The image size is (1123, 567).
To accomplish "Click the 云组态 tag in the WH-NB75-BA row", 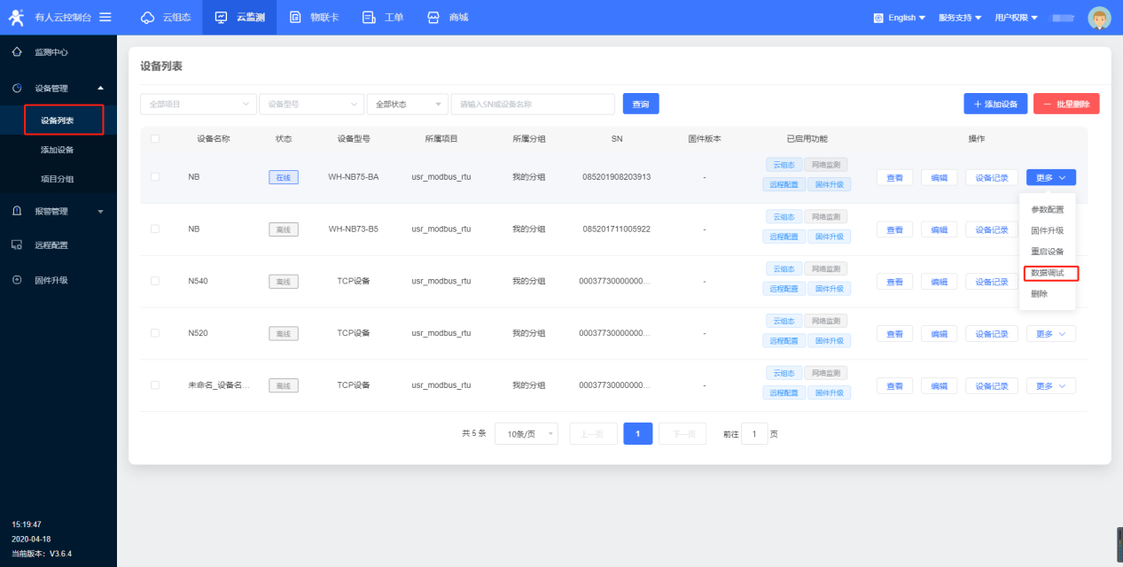I will 783,165.
